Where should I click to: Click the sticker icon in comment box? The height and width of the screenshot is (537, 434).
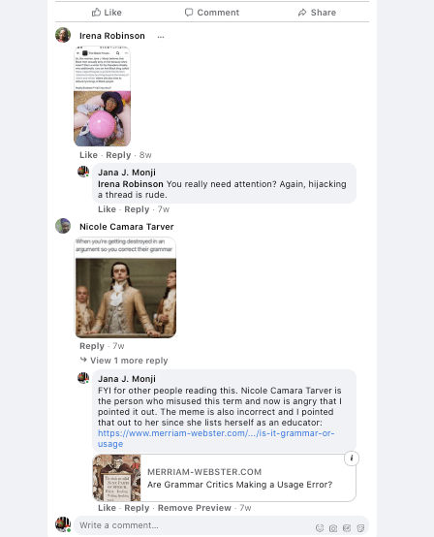(360, 528)
